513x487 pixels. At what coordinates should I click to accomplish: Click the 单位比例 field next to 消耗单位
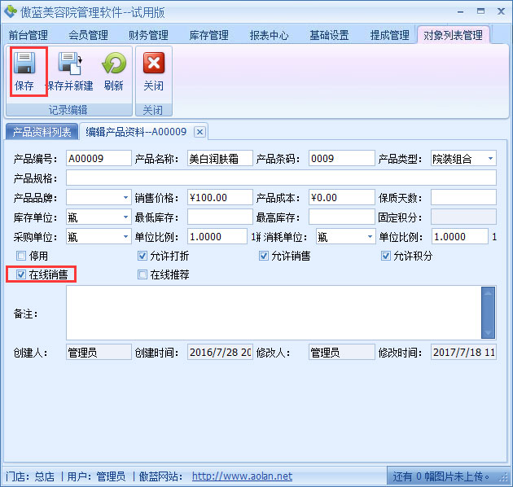coord(460,236)
